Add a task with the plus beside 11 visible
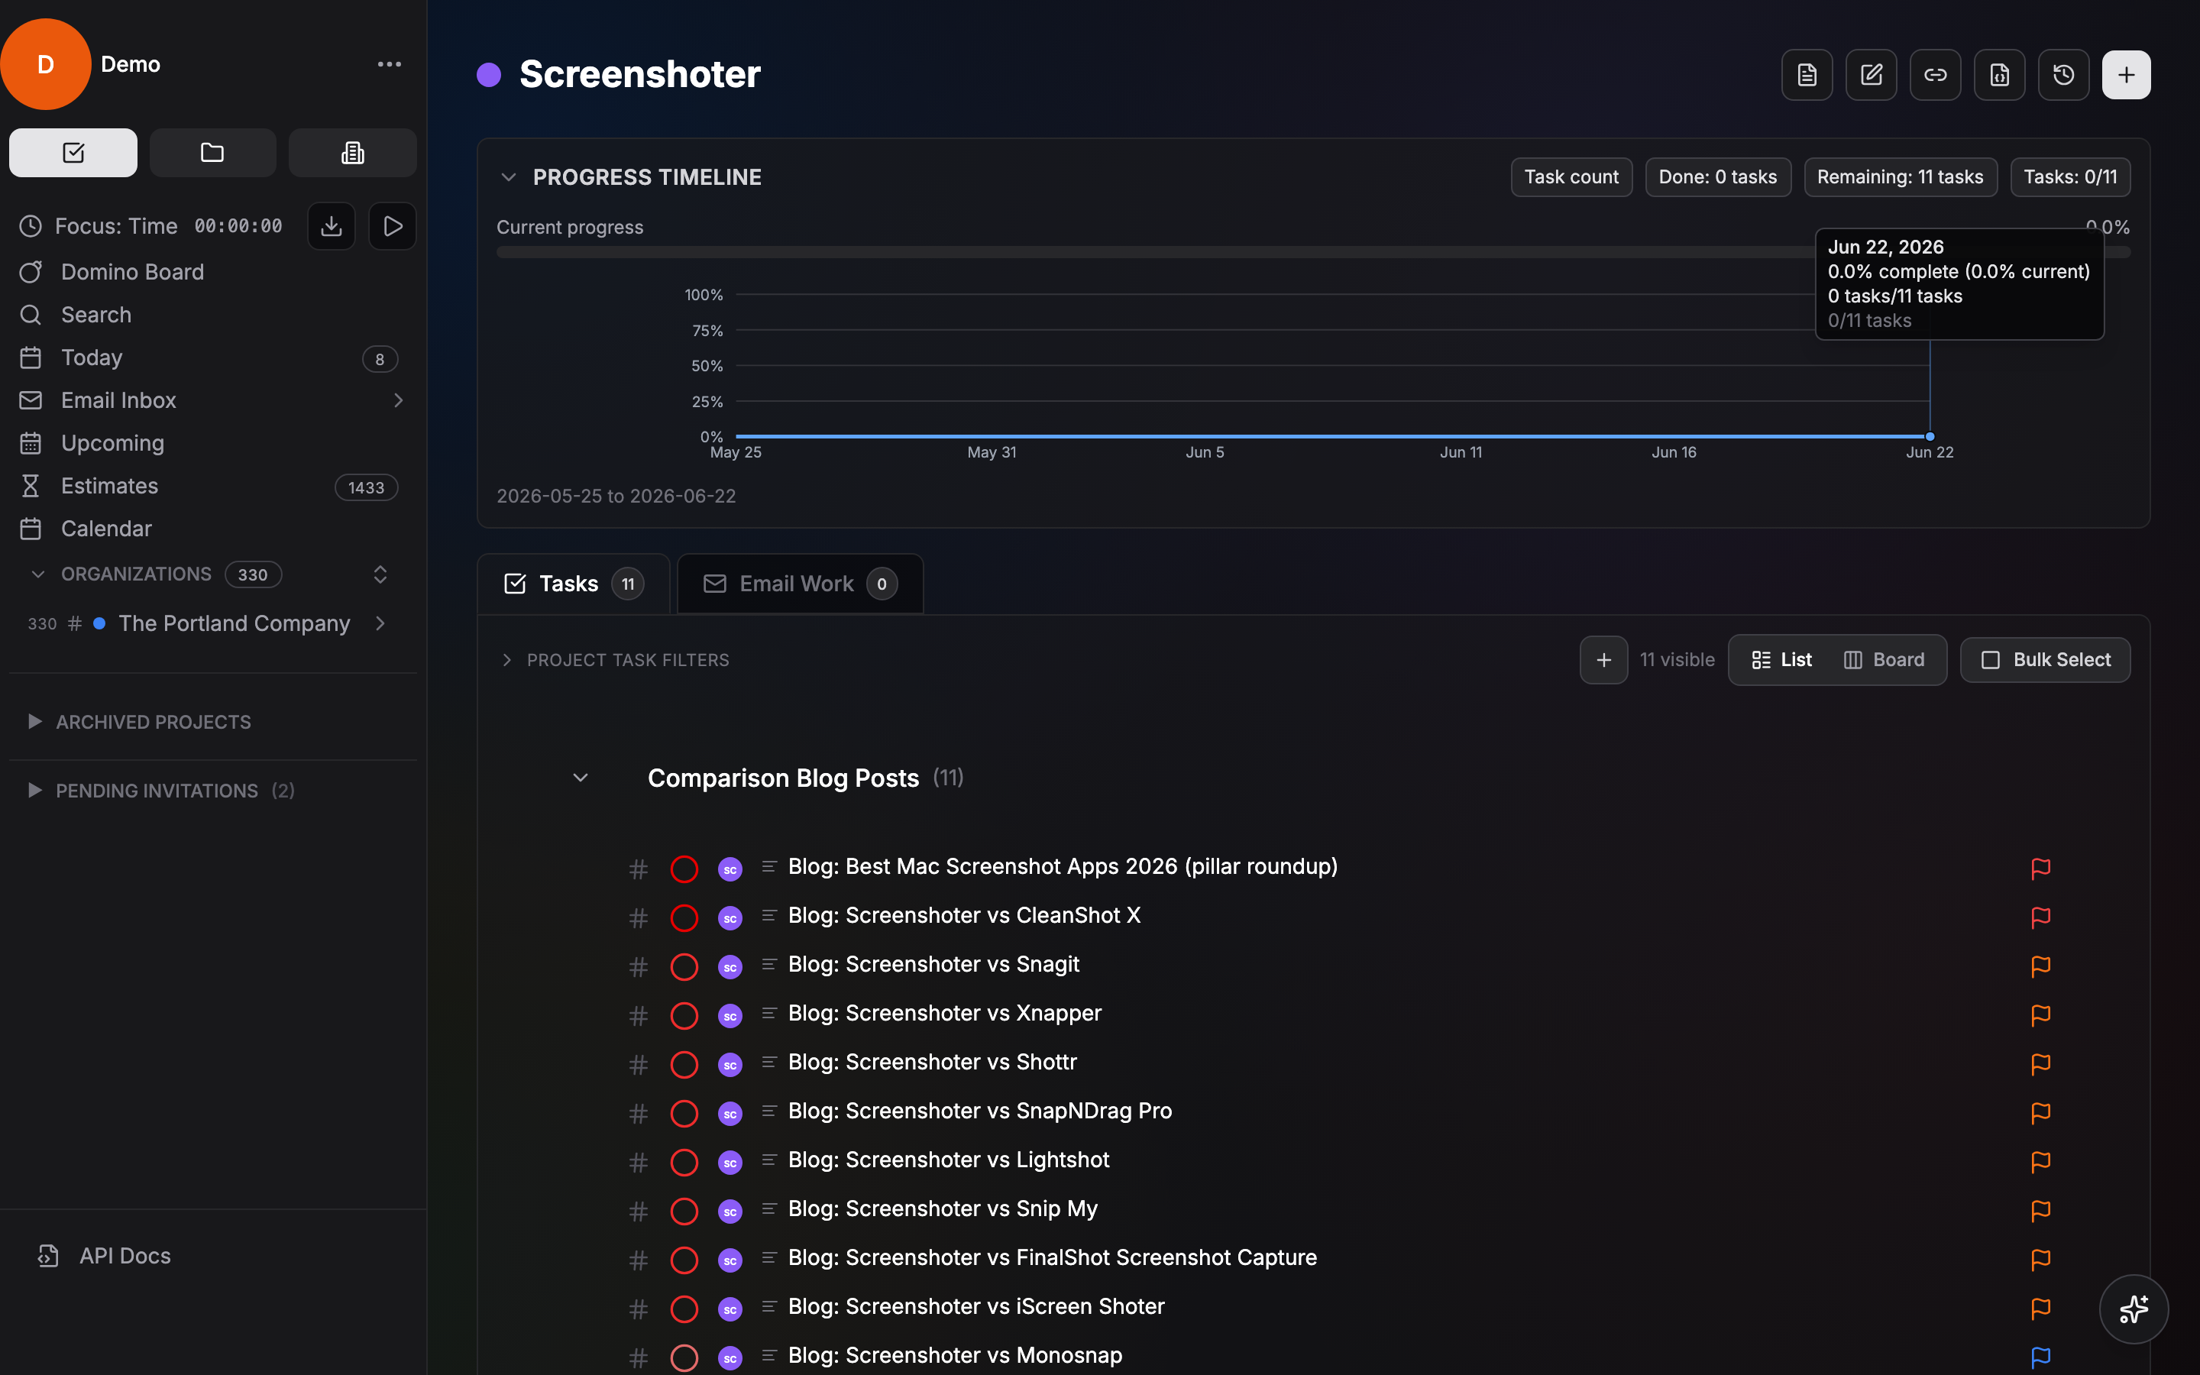This screenshot has height=1375, width=2200. tap(1603, 660)
